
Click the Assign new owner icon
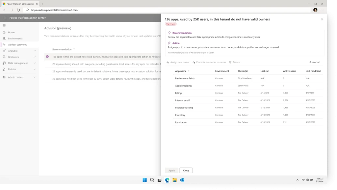(x=168, y=62)
